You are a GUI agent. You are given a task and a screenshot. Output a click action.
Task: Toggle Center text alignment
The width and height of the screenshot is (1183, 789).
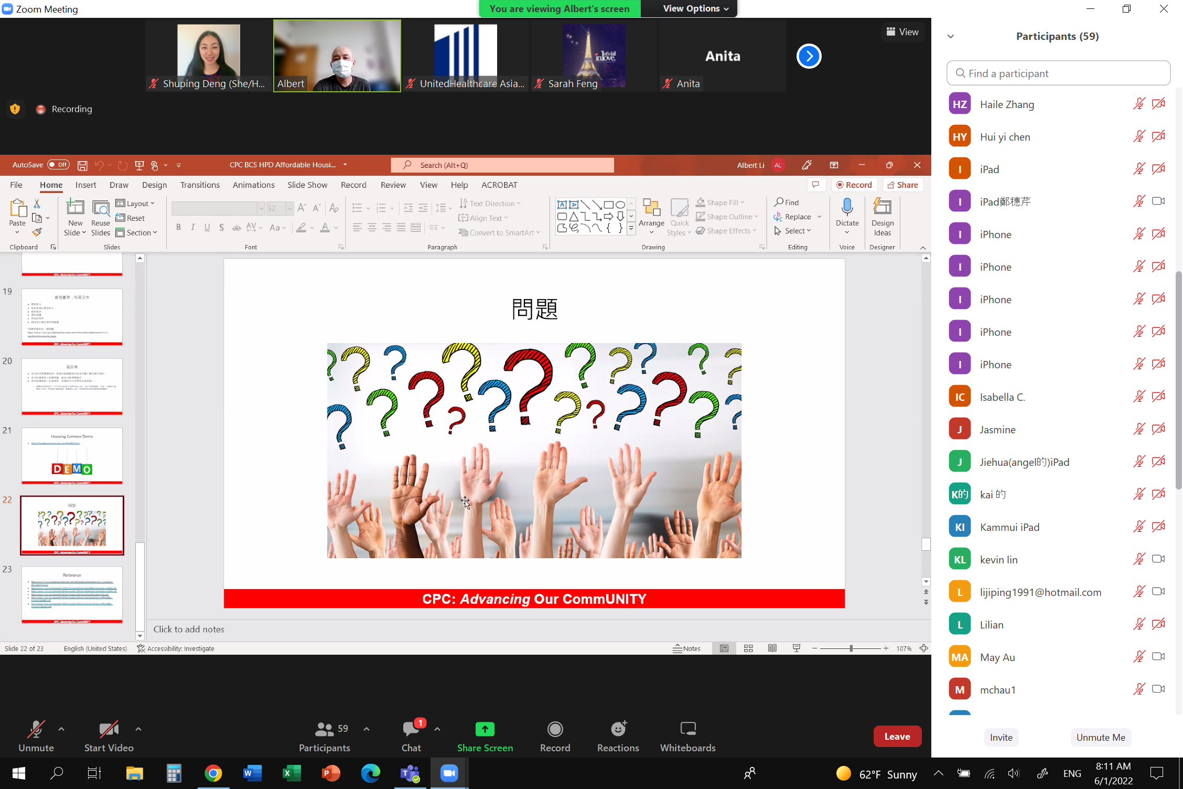coord(372,227)
